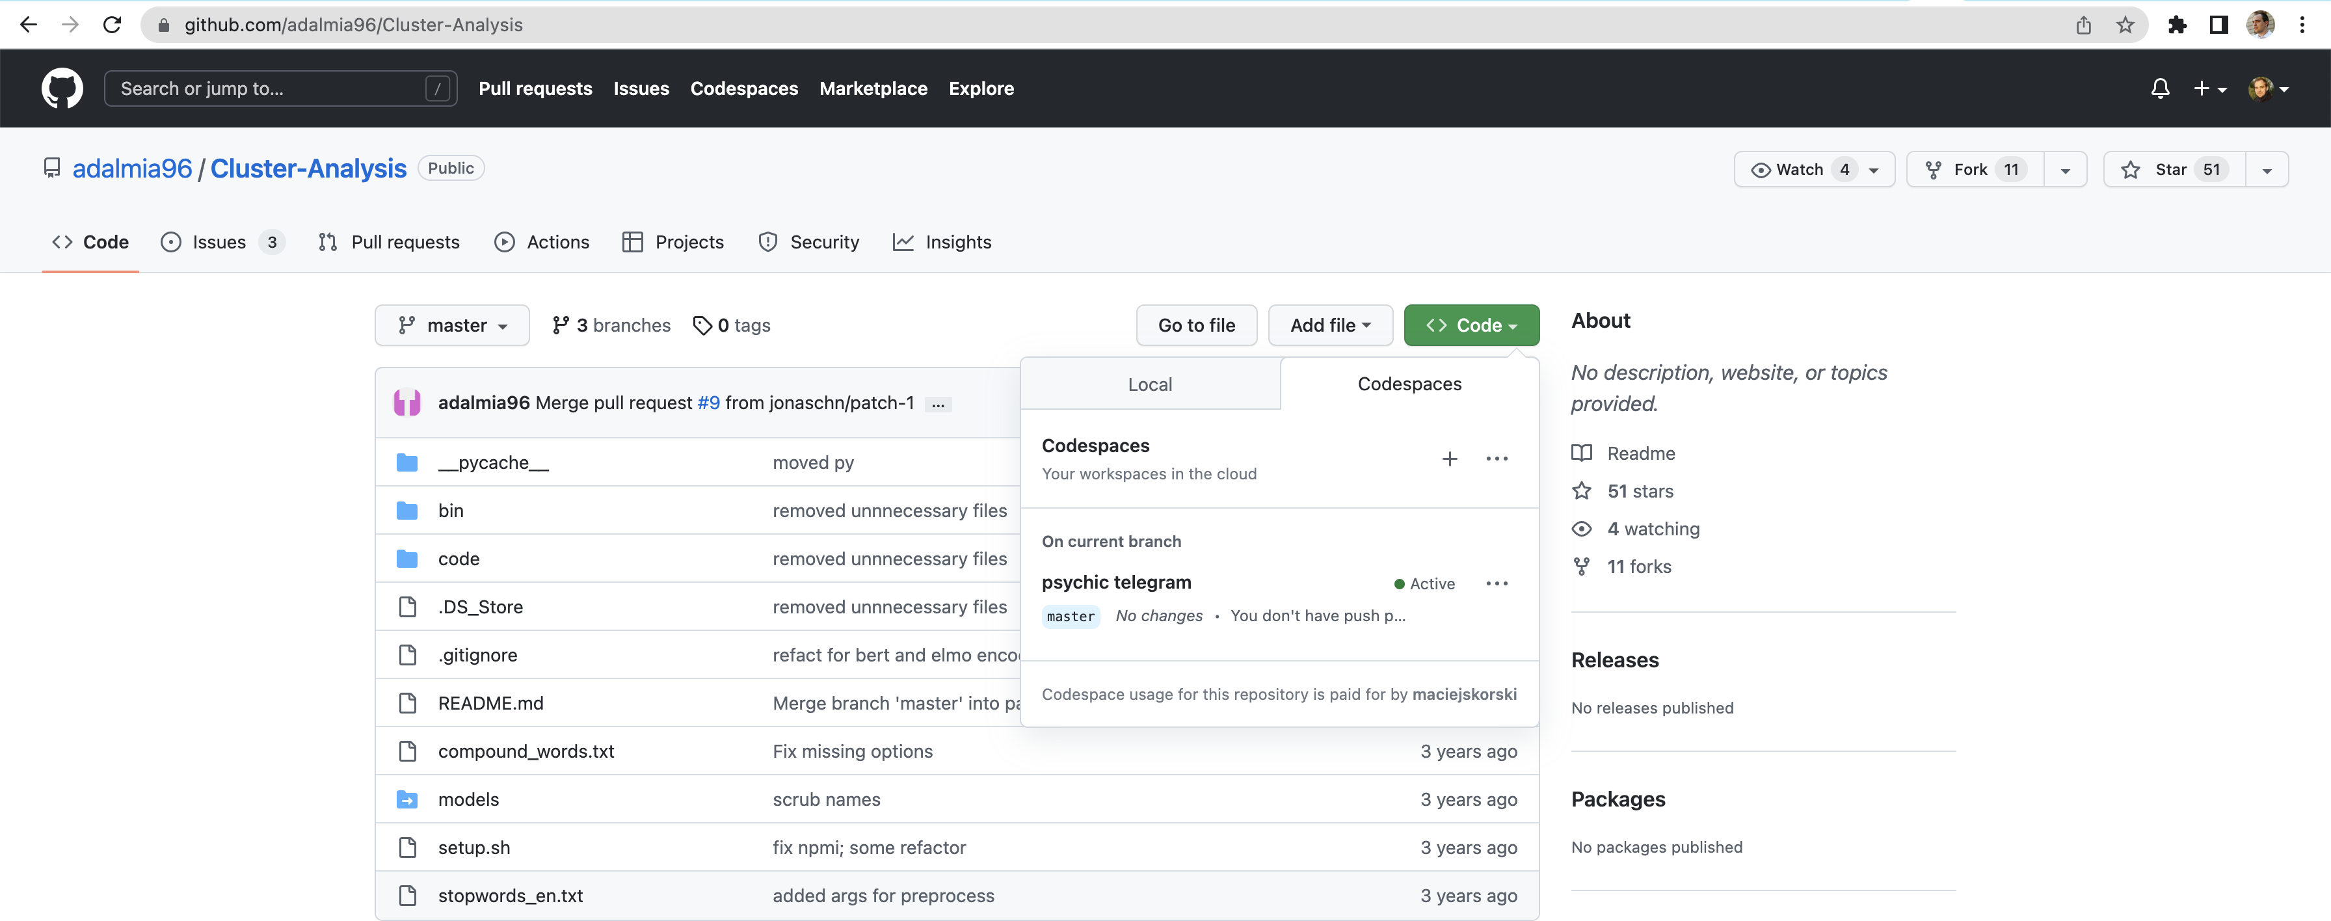Open Explore in top navigation

point(981,88)
